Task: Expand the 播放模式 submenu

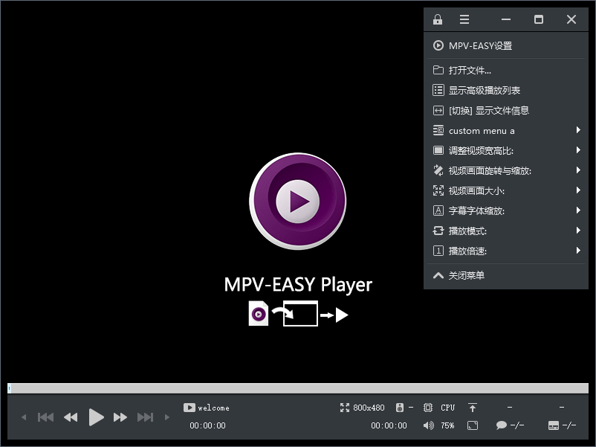Action: [x=474, y=231]
